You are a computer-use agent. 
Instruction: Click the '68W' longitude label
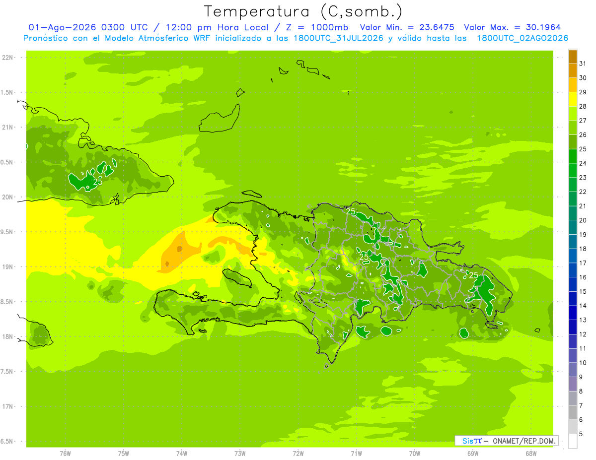coord(531,454)
